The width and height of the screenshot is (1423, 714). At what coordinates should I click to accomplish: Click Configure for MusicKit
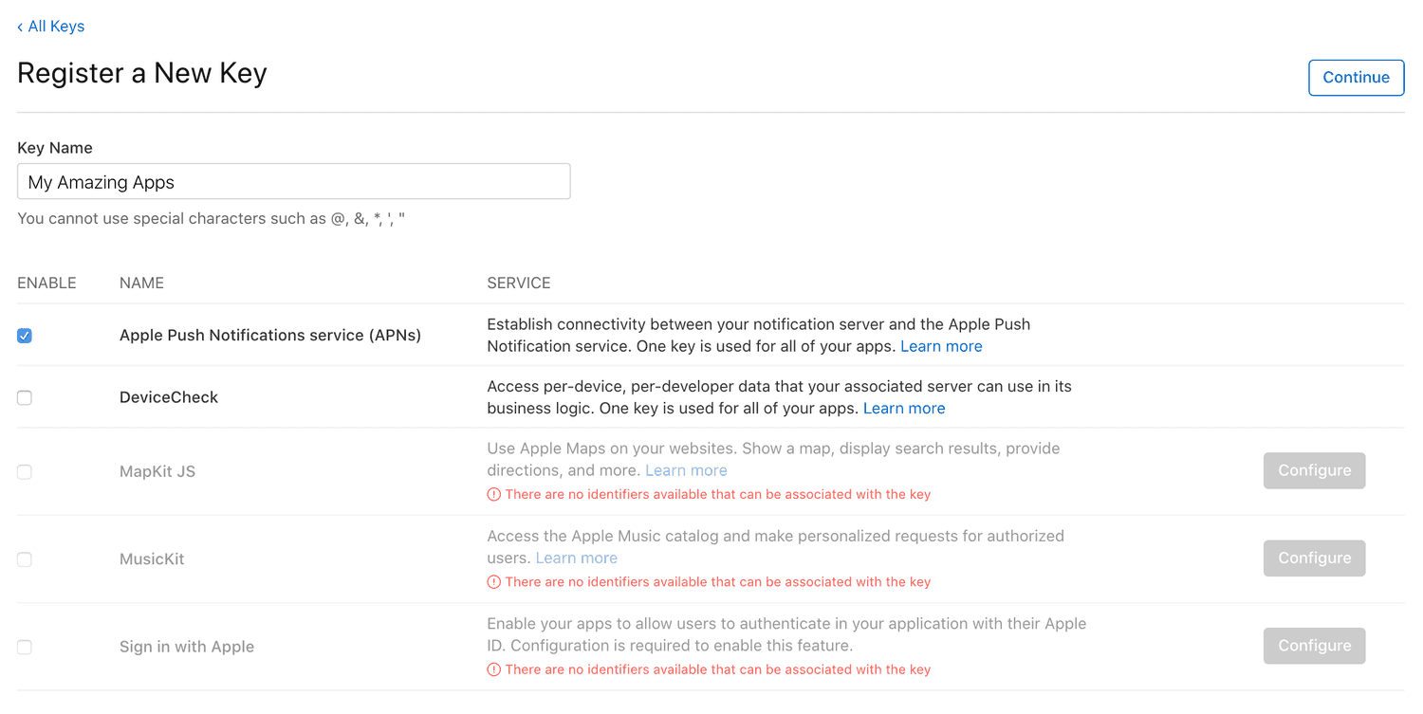[1314, 558]
